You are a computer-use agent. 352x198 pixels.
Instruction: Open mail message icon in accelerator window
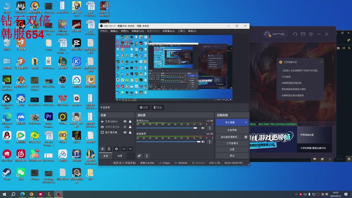pyautogui.click(x=303, y=34)
